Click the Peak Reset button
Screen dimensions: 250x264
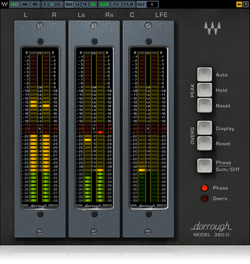click(204, 105)
